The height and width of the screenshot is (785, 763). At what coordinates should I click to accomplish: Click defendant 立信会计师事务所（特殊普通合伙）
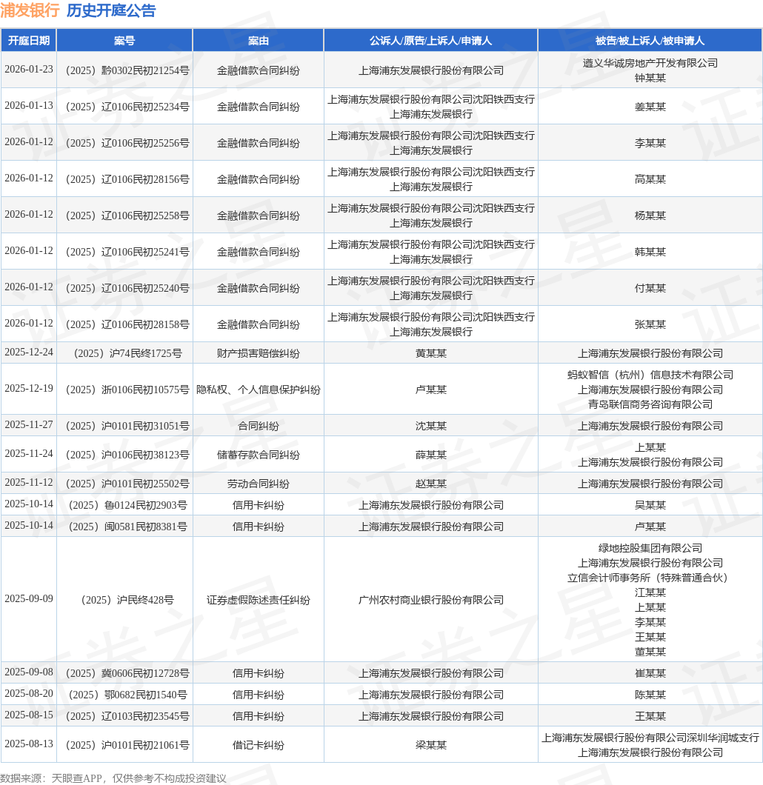(x=650, y=578)
